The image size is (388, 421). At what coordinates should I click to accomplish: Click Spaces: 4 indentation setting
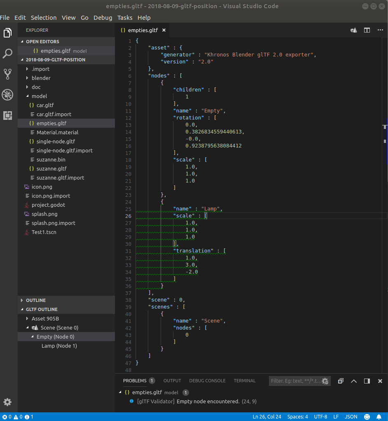pos(297,417)
